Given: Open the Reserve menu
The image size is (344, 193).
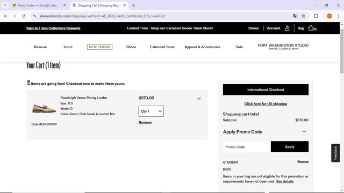Looking at the screenshot, I should [40, 47].
